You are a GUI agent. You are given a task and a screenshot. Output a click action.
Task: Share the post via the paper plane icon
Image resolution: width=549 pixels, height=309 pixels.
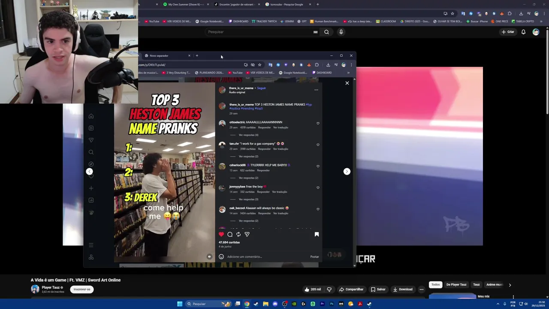(247, 234)
